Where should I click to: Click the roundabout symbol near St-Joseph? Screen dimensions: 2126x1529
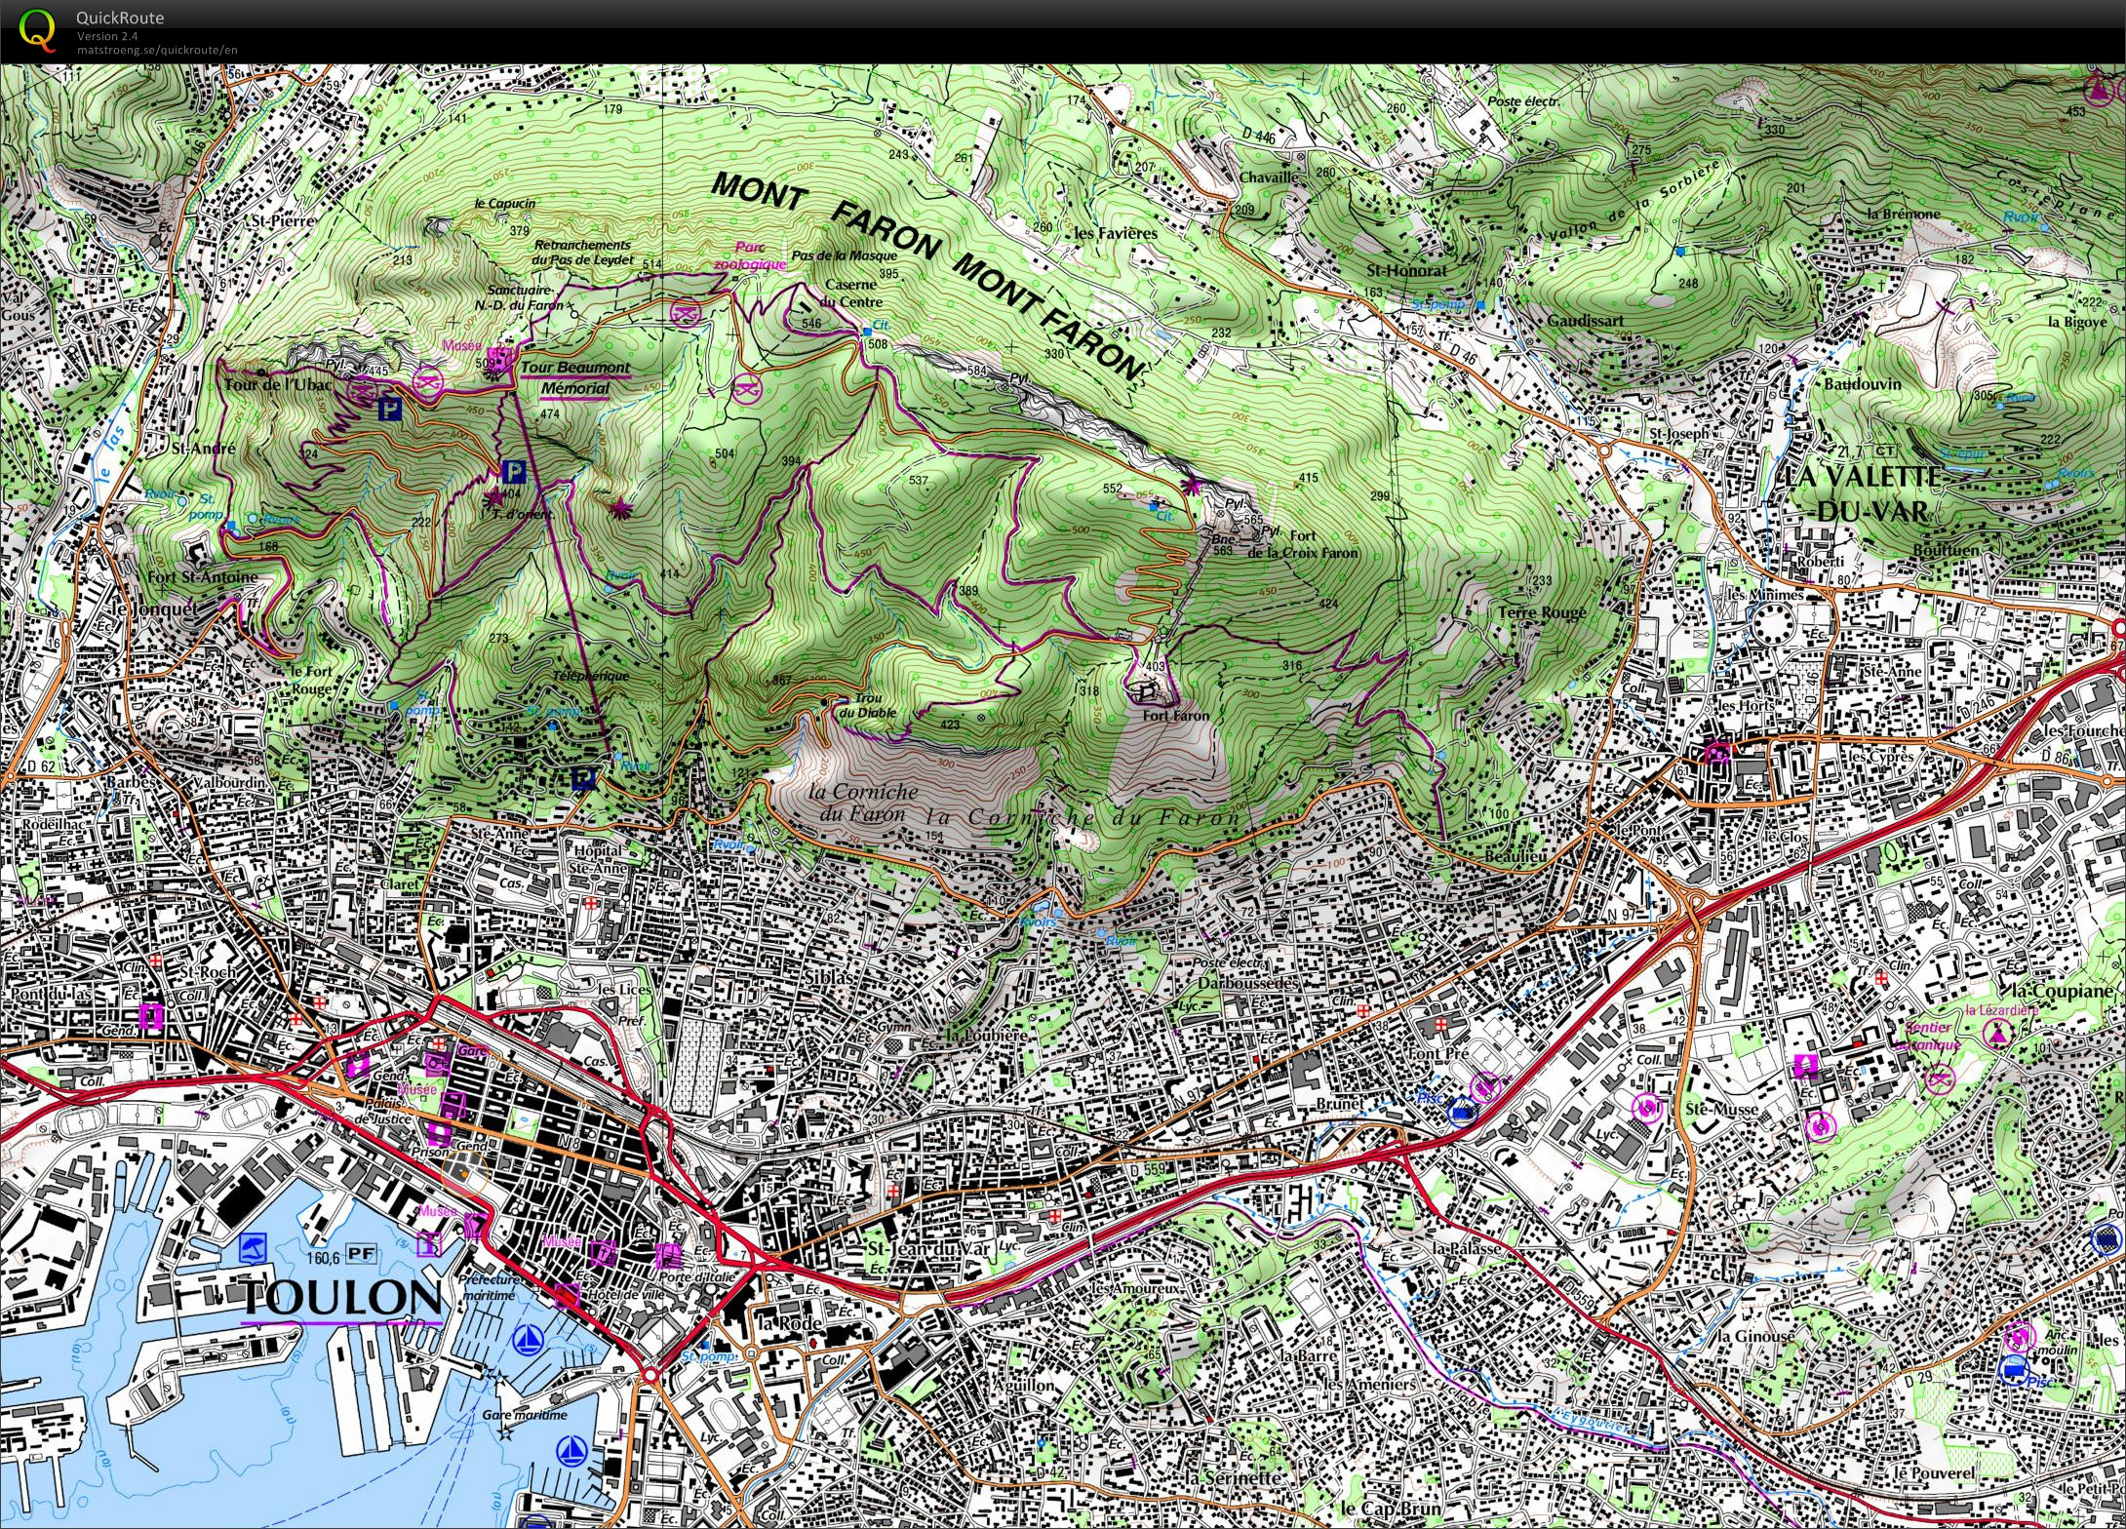tap(1604, 451)
